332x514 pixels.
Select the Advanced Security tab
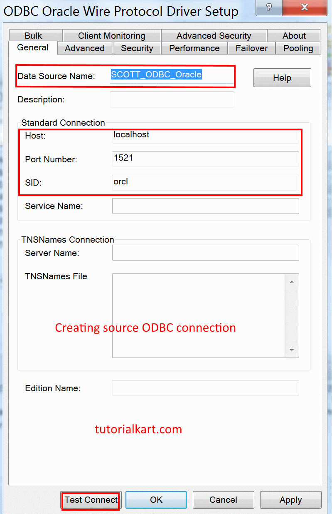tap(214, 36)
